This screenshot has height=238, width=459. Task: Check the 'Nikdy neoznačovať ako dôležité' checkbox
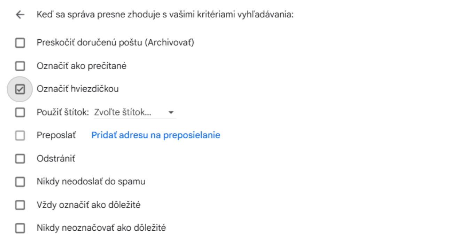[x=20, y=229]
